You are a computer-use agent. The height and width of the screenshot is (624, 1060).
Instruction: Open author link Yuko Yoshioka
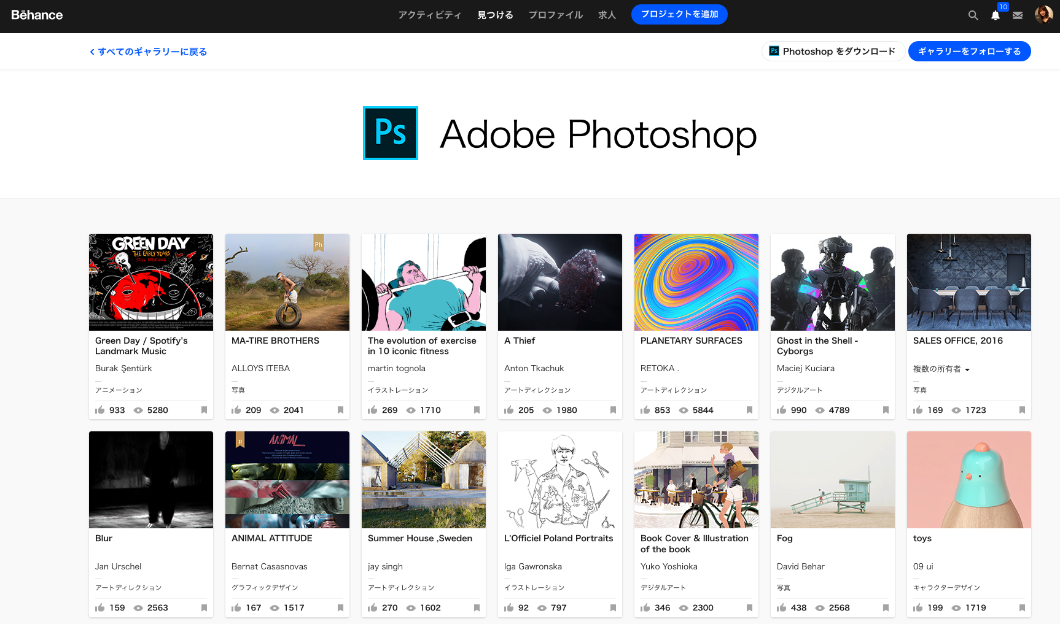coord(669,566)
